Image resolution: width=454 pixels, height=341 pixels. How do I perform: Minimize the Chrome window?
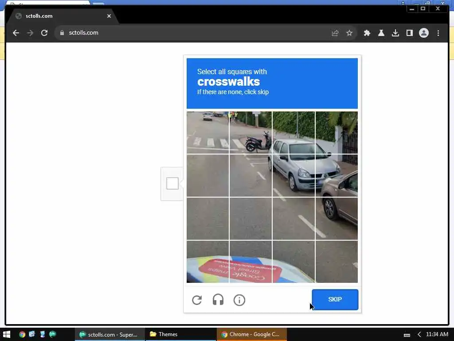[412, 9]
